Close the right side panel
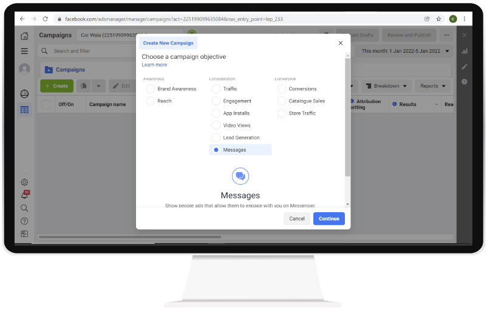This screenshot has height=311, width=487. tap(465, 35)
